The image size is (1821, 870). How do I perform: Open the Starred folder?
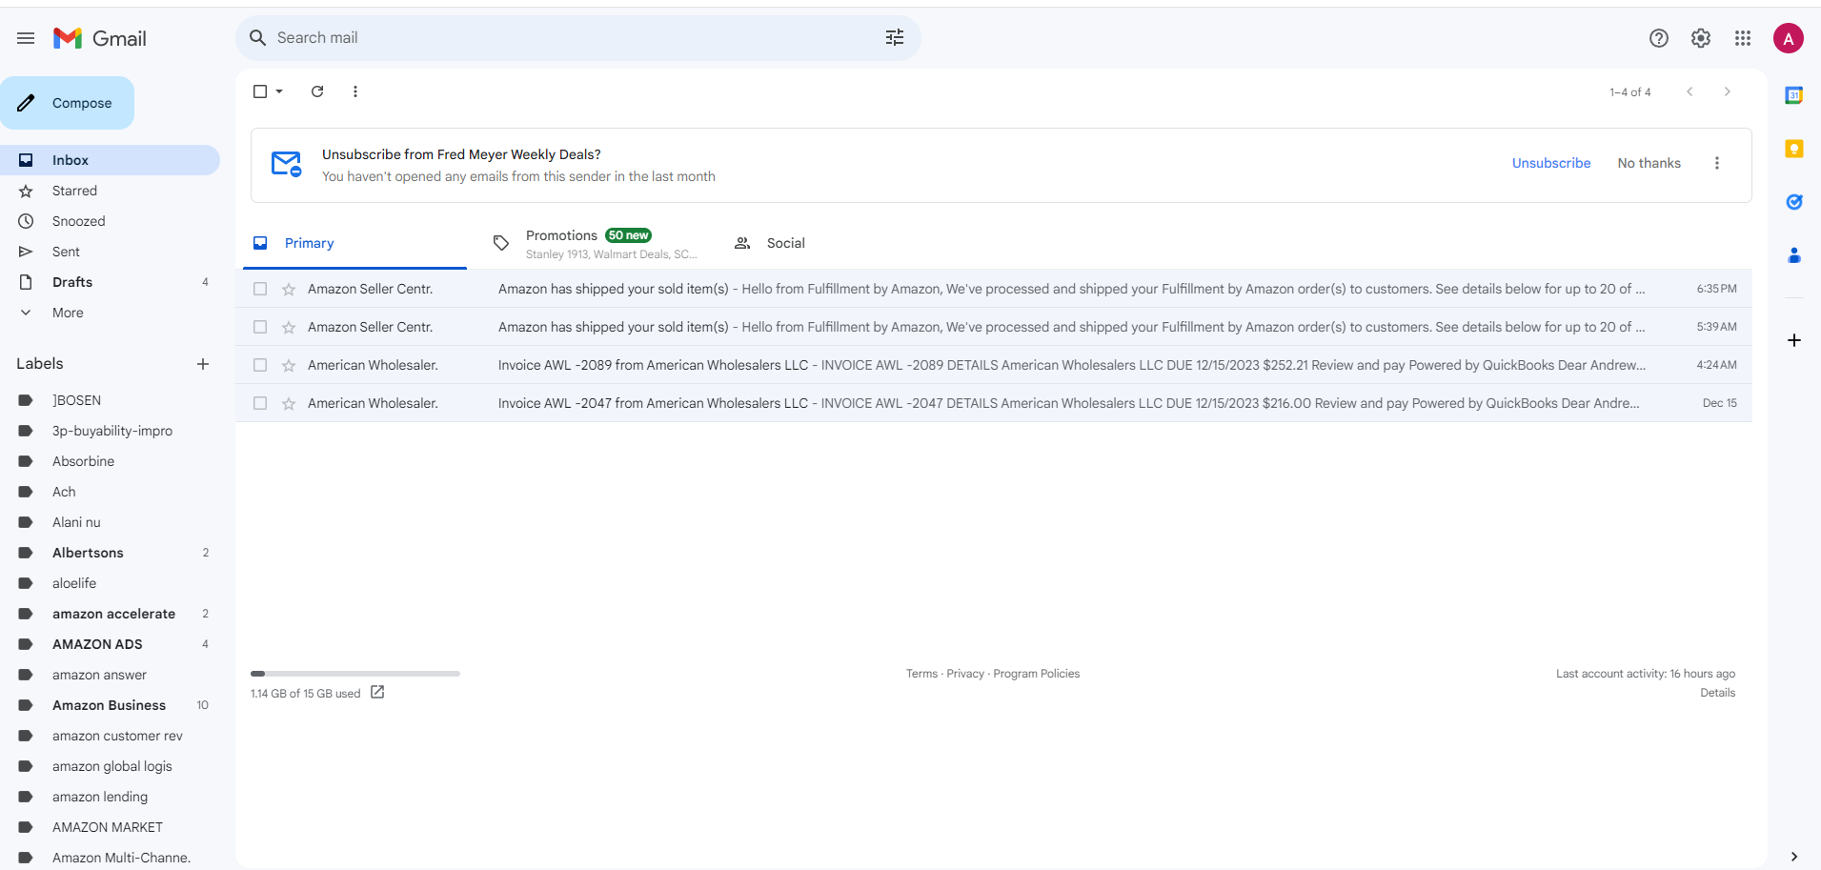(110, 191)
